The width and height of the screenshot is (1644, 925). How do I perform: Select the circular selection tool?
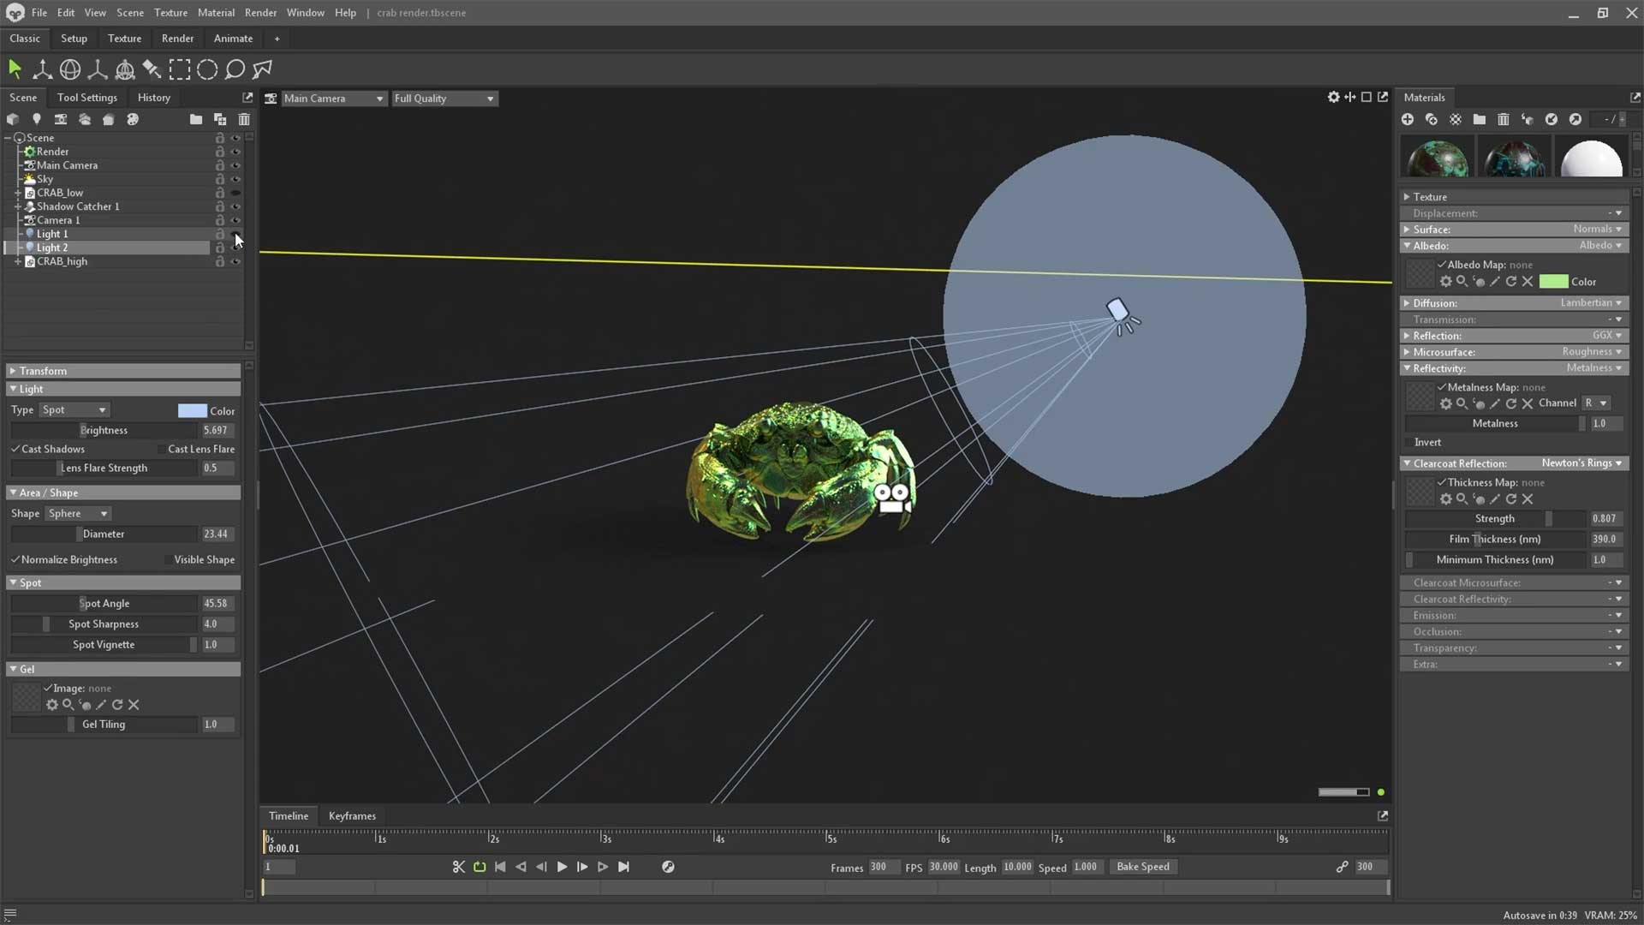[207, 69]
